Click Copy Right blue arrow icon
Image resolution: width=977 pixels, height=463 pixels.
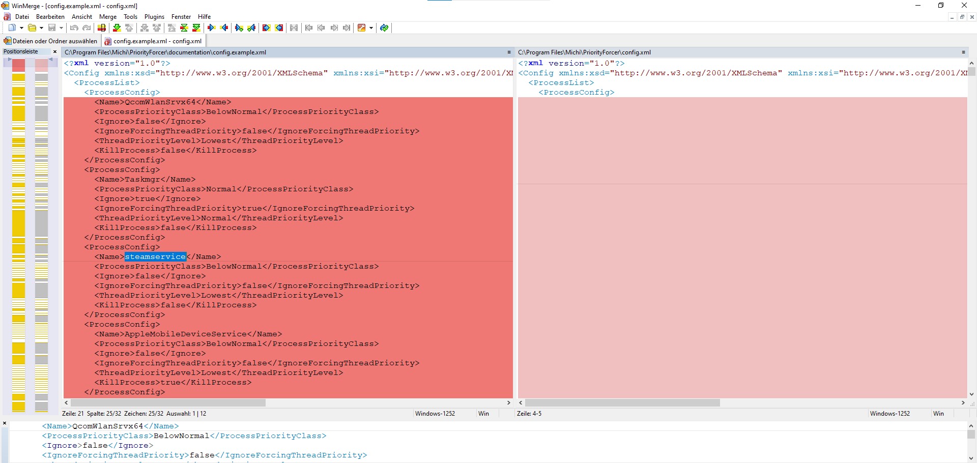(x=212, y=28)
